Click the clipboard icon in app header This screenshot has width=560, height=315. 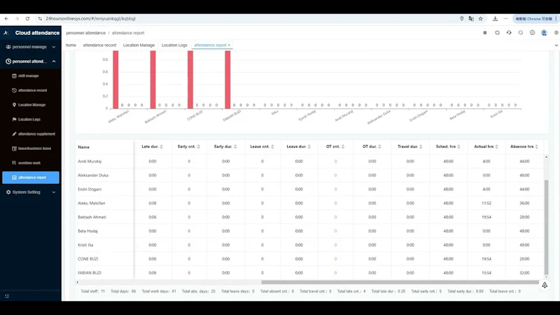485,32
